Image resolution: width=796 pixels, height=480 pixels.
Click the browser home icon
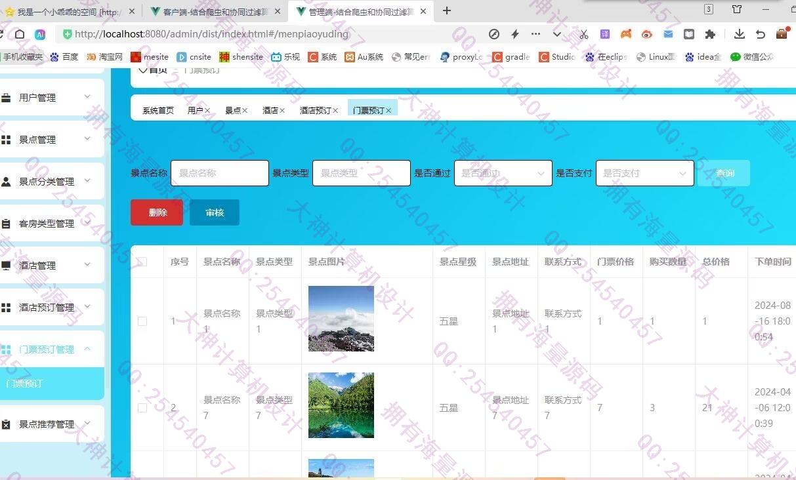tap(20, 34)
